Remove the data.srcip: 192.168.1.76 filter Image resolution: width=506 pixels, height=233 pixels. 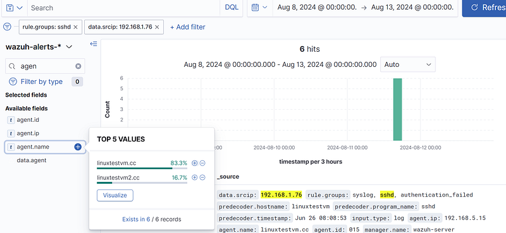coord(157,27)
